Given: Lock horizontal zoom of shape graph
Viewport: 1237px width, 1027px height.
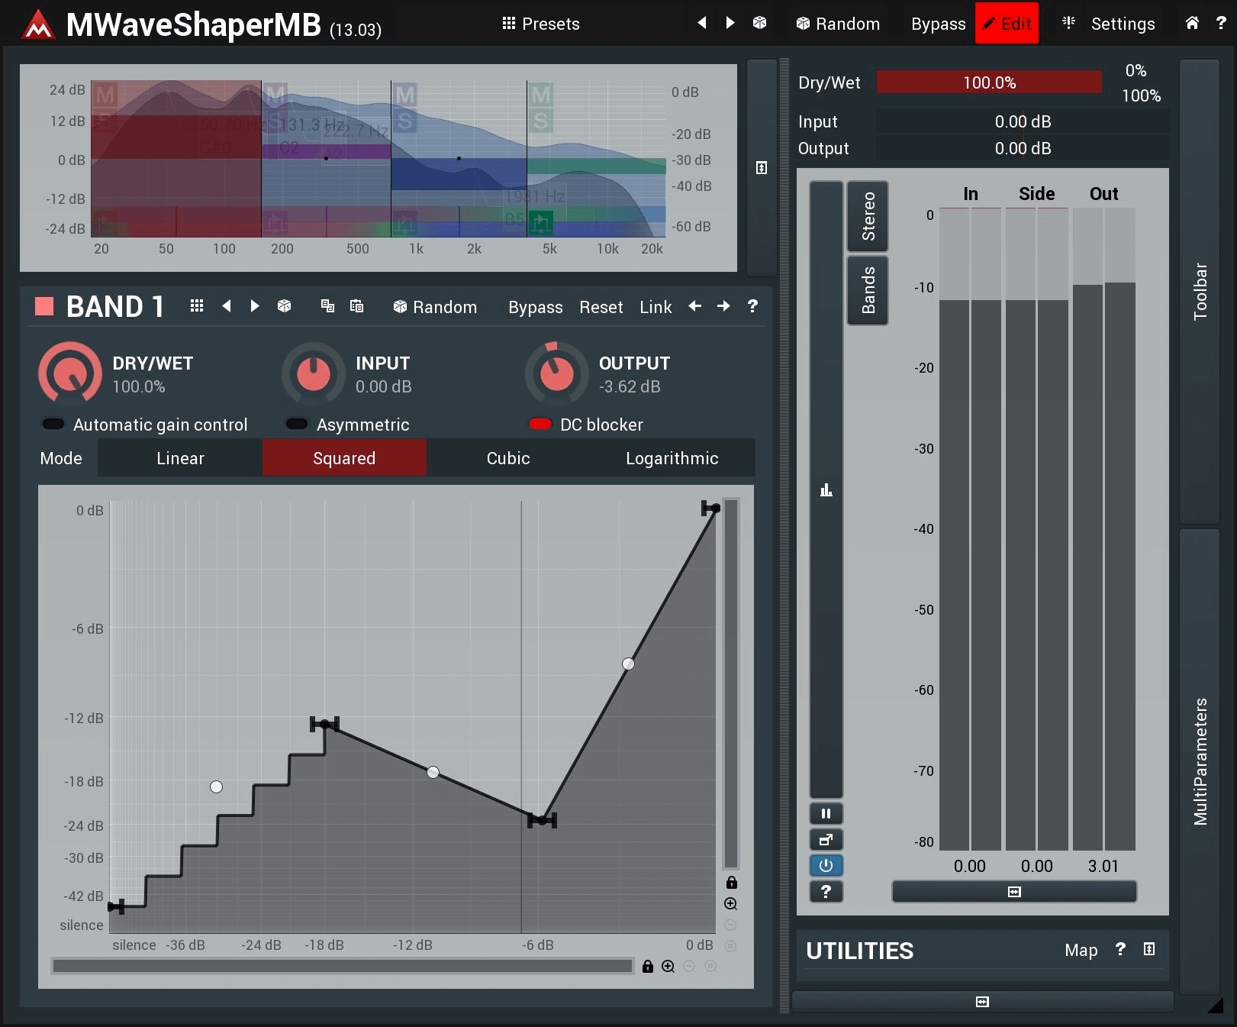Looking at the screenshot, I should click(647, 967).
